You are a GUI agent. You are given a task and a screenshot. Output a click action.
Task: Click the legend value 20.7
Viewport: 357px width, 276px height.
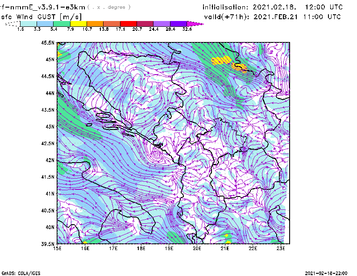(137, 29)
